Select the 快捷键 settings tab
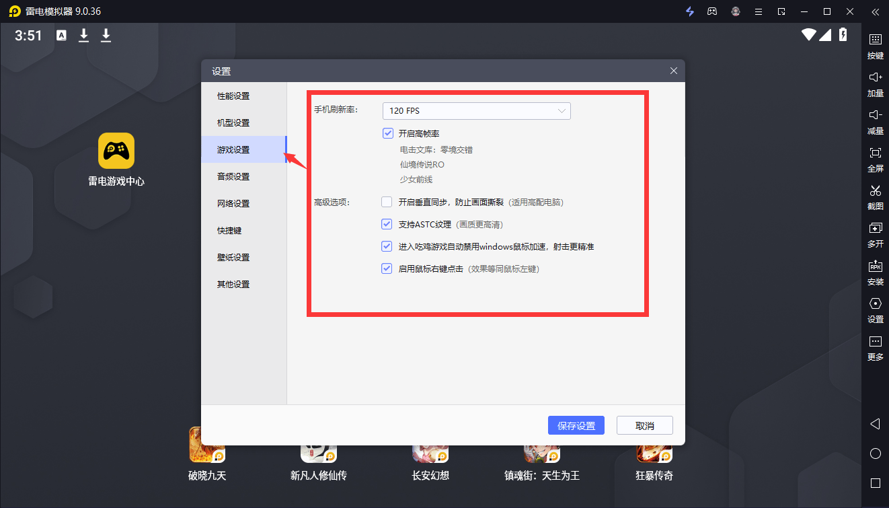 pyautogui.click(x=229, y=231)
